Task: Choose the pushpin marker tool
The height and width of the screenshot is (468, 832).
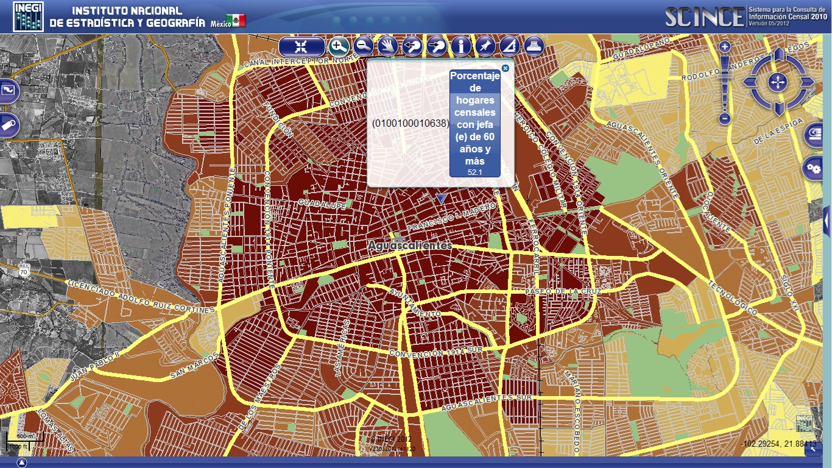Action: [x=485, y=46]
